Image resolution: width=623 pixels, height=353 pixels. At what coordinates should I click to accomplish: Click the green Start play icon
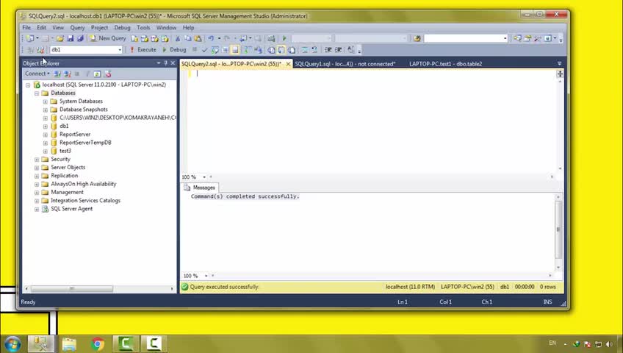(284, 38)
